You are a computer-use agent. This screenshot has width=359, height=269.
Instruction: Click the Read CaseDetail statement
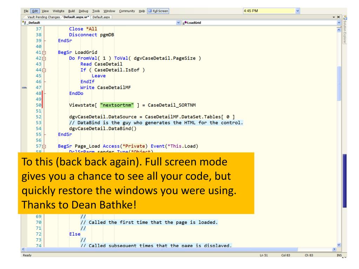point(101,64)
